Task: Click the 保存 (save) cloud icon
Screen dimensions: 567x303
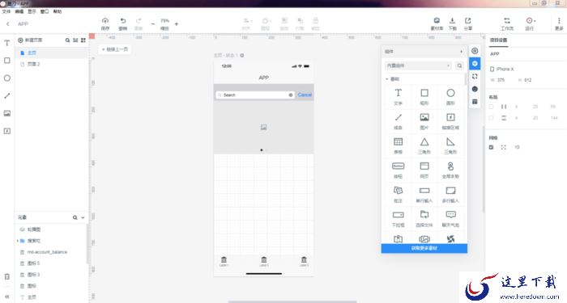Action: (x=104, y=21)
